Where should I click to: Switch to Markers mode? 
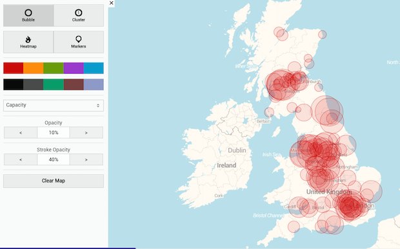click(x=79, y=42)
